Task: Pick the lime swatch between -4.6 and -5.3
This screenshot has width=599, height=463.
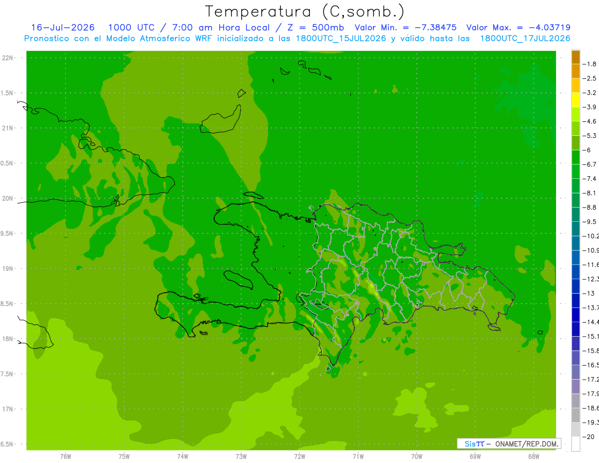Action: click(x=576, y=128)
